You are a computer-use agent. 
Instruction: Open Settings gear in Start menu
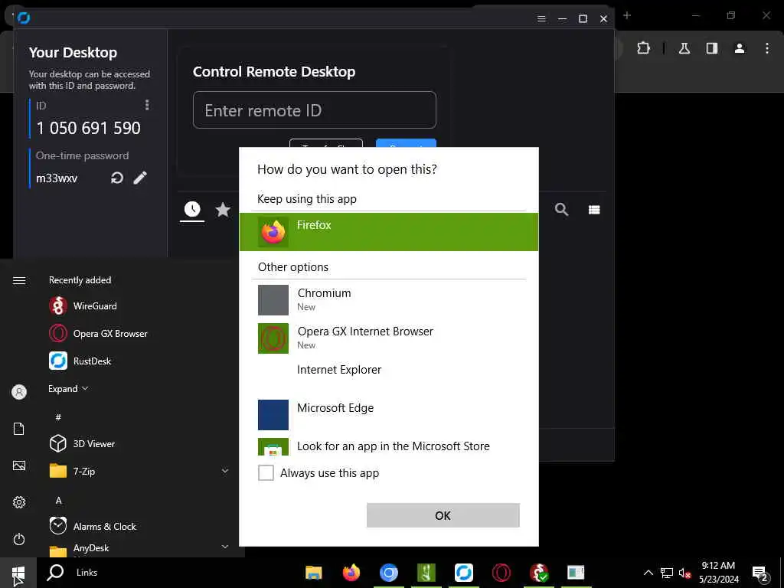[x=19, y=502]
